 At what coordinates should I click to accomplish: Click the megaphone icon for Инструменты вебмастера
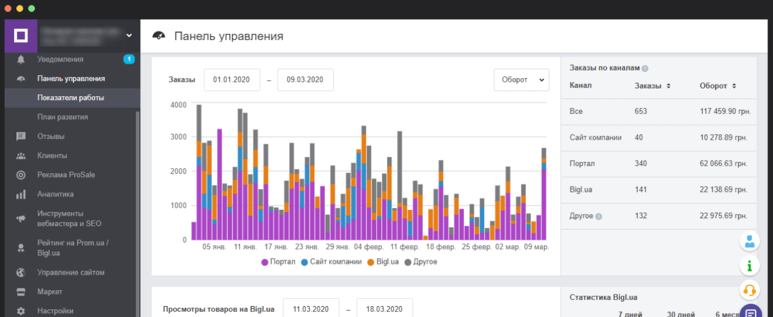tap(21, 219)
